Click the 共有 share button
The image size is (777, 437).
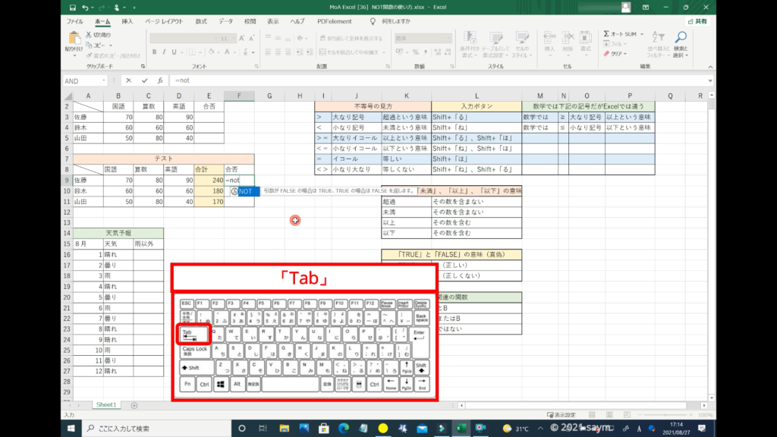697,21
